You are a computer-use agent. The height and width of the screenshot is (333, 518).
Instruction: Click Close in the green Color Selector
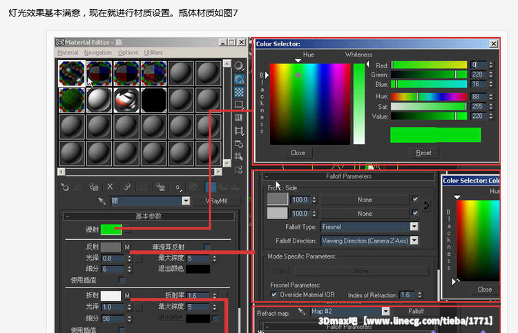coord(298,153)
